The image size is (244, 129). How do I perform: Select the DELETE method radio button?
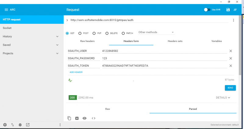[107, 33]
